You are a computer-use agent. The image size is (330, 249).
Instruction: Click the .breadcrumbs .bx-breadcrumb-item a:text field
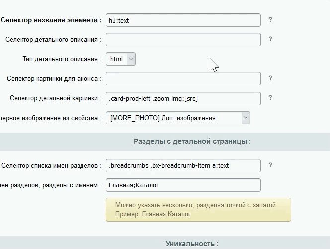(x=183, y=165)
